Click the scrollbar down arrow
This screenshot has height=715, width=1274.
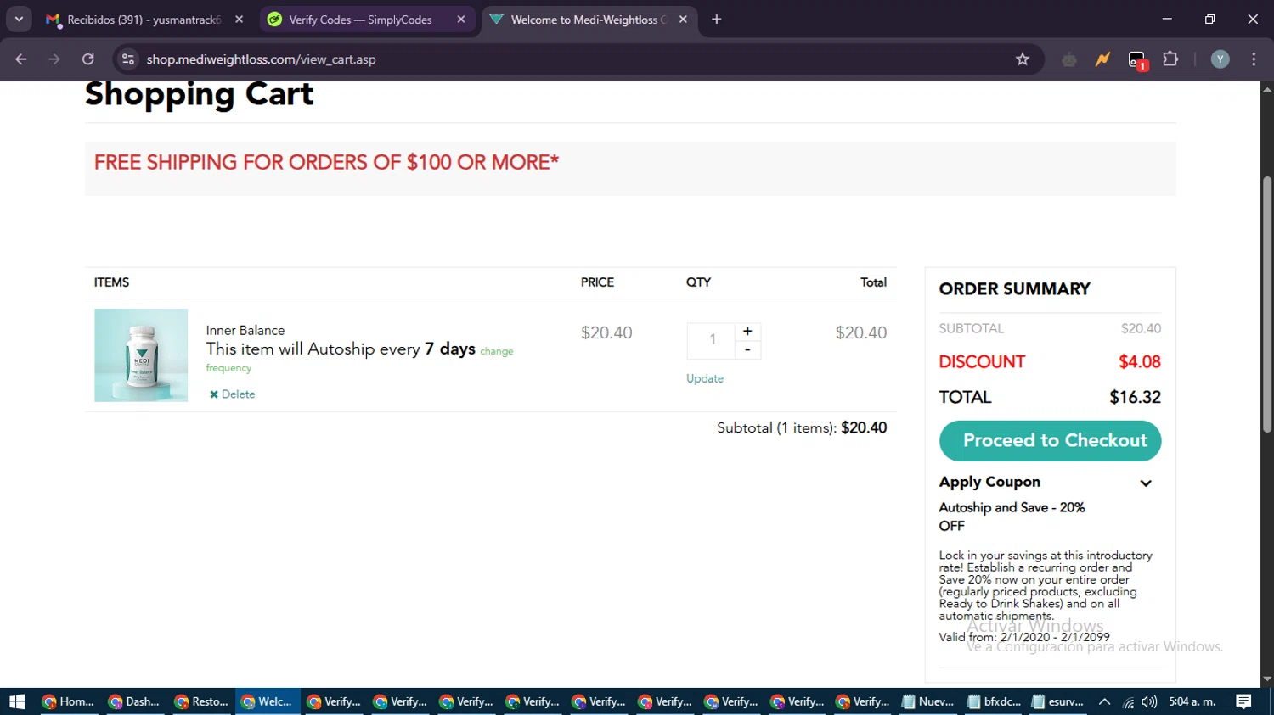click(x=1267, y=679)
